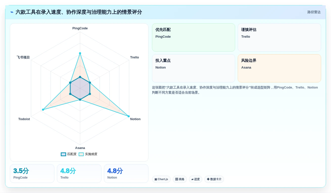The width and height of the screenshot is (331, 193).
Task: Select the 投入重点 Notion card
Action: coord(193,68)
